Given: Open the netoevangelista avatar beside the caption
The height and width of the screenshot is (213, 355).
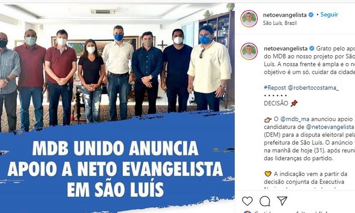Looking at the screenshot, I should tap(249, 51).
